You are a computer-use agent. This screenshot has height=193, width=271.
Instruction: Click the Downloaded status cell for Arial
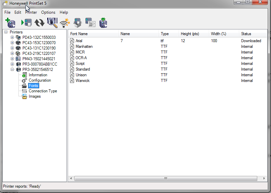[251, 41]
